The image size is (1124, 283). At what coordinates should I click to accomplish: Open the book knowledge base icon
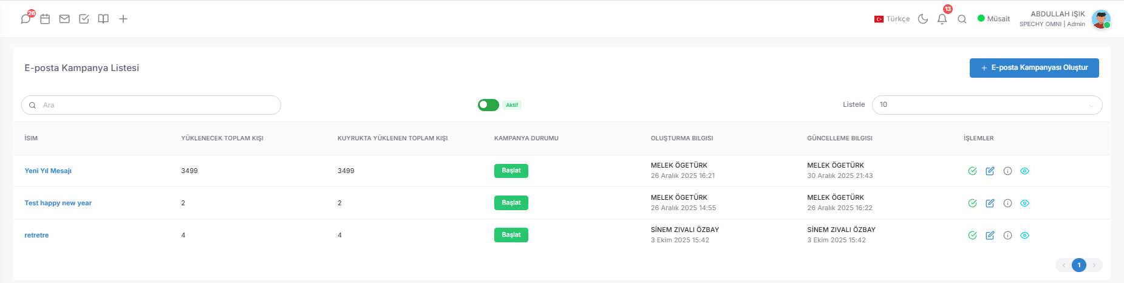coord(103,19)
